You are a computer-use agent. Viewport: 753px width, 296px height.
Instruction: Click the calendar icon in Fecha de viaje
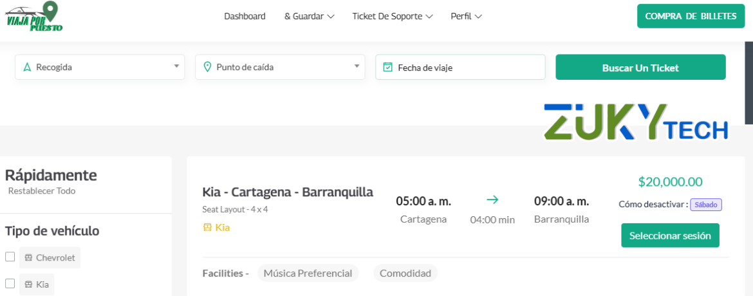pos(387,67)
